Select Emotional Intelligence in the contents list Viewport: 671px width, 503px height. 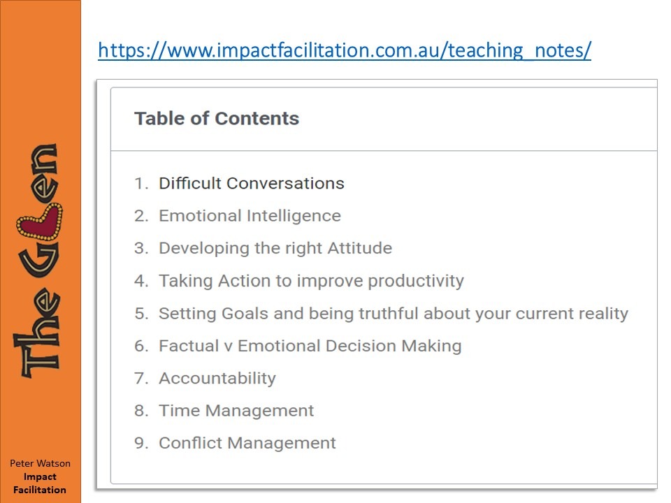(250, 216)
